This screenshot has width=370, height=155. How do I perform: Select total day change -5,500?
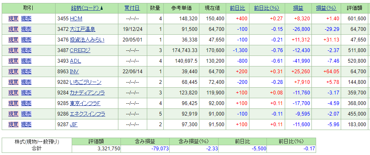click(x=259, y=149)
